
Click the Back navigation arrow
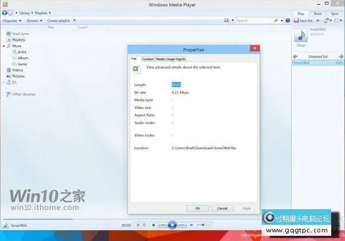tap(5, 12)
